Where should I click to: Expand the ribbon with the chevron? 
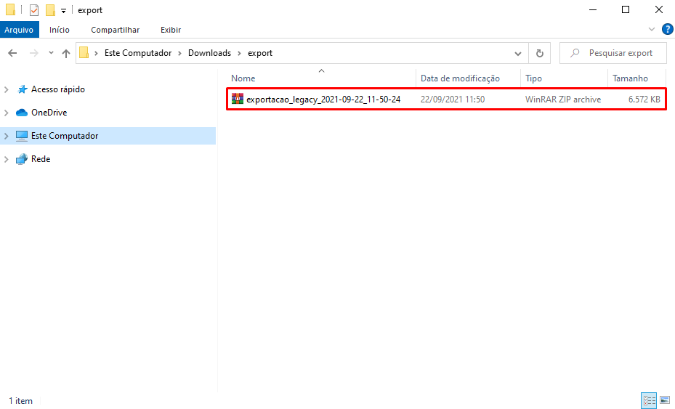coord(651,29)
